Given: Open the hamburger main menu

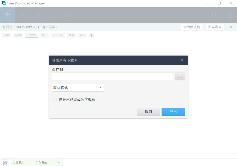Looking at the screenshot, I should 230,15.
